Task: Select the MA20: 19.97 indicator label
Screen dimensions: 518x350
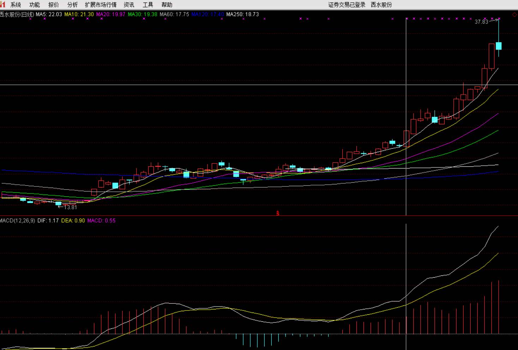Action: pyautogui.click(x=111, y=14)
